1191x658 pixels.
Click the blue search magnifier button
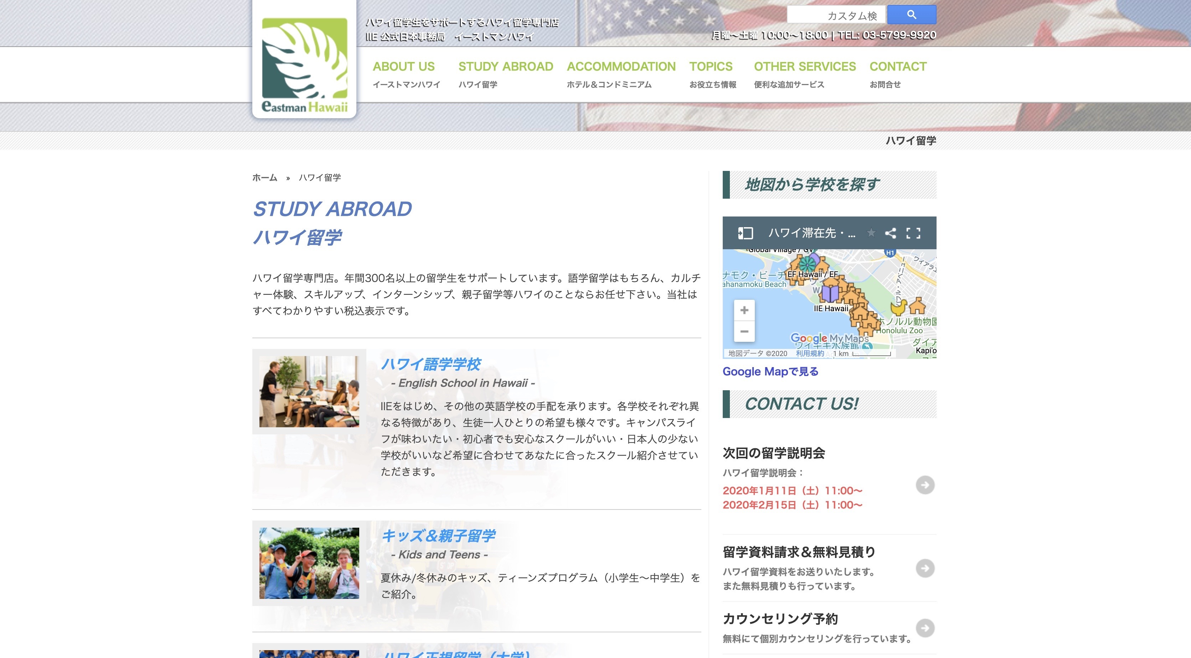point(911,15)
